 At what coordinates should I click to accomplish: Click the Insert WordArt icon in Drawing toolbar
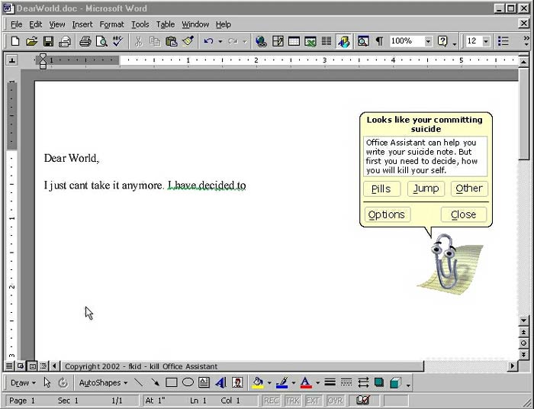[x=220, y=383]
